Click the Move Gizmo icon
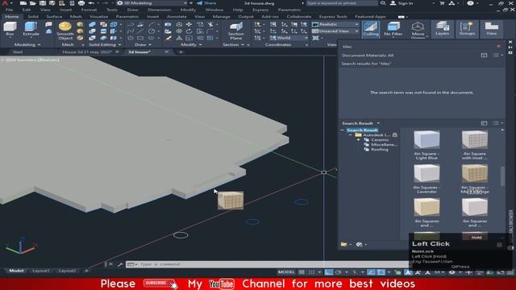The height and width of the screenshot is (290, 516). click(418, 29)
